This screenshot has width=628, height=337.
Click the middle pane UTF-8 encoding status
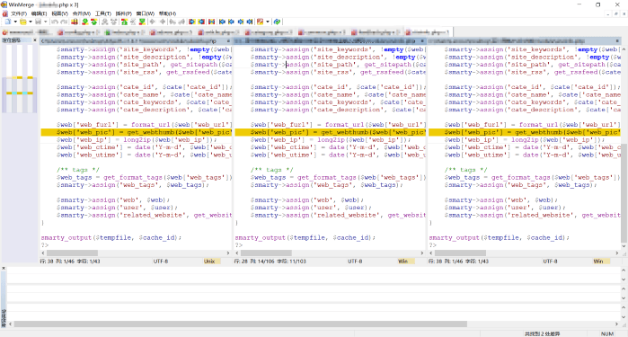[355, 262]
